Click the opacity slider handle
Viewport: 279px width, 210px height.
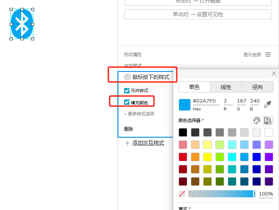[x=254, y=194]
